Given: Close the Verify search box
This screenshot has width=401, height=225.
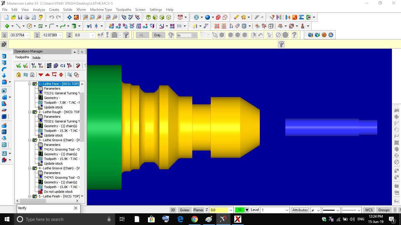Looking at the screenshot, I should [76, 208].
